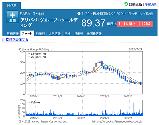The image size is (159, 125).
Task: Add BABA to portfolio with the 追加 plus button
Action: tap(12, 17)
